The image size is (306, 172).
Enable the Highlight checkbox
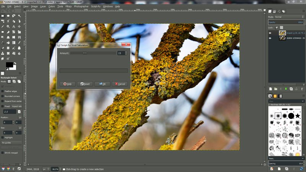[x=3, y=137]
